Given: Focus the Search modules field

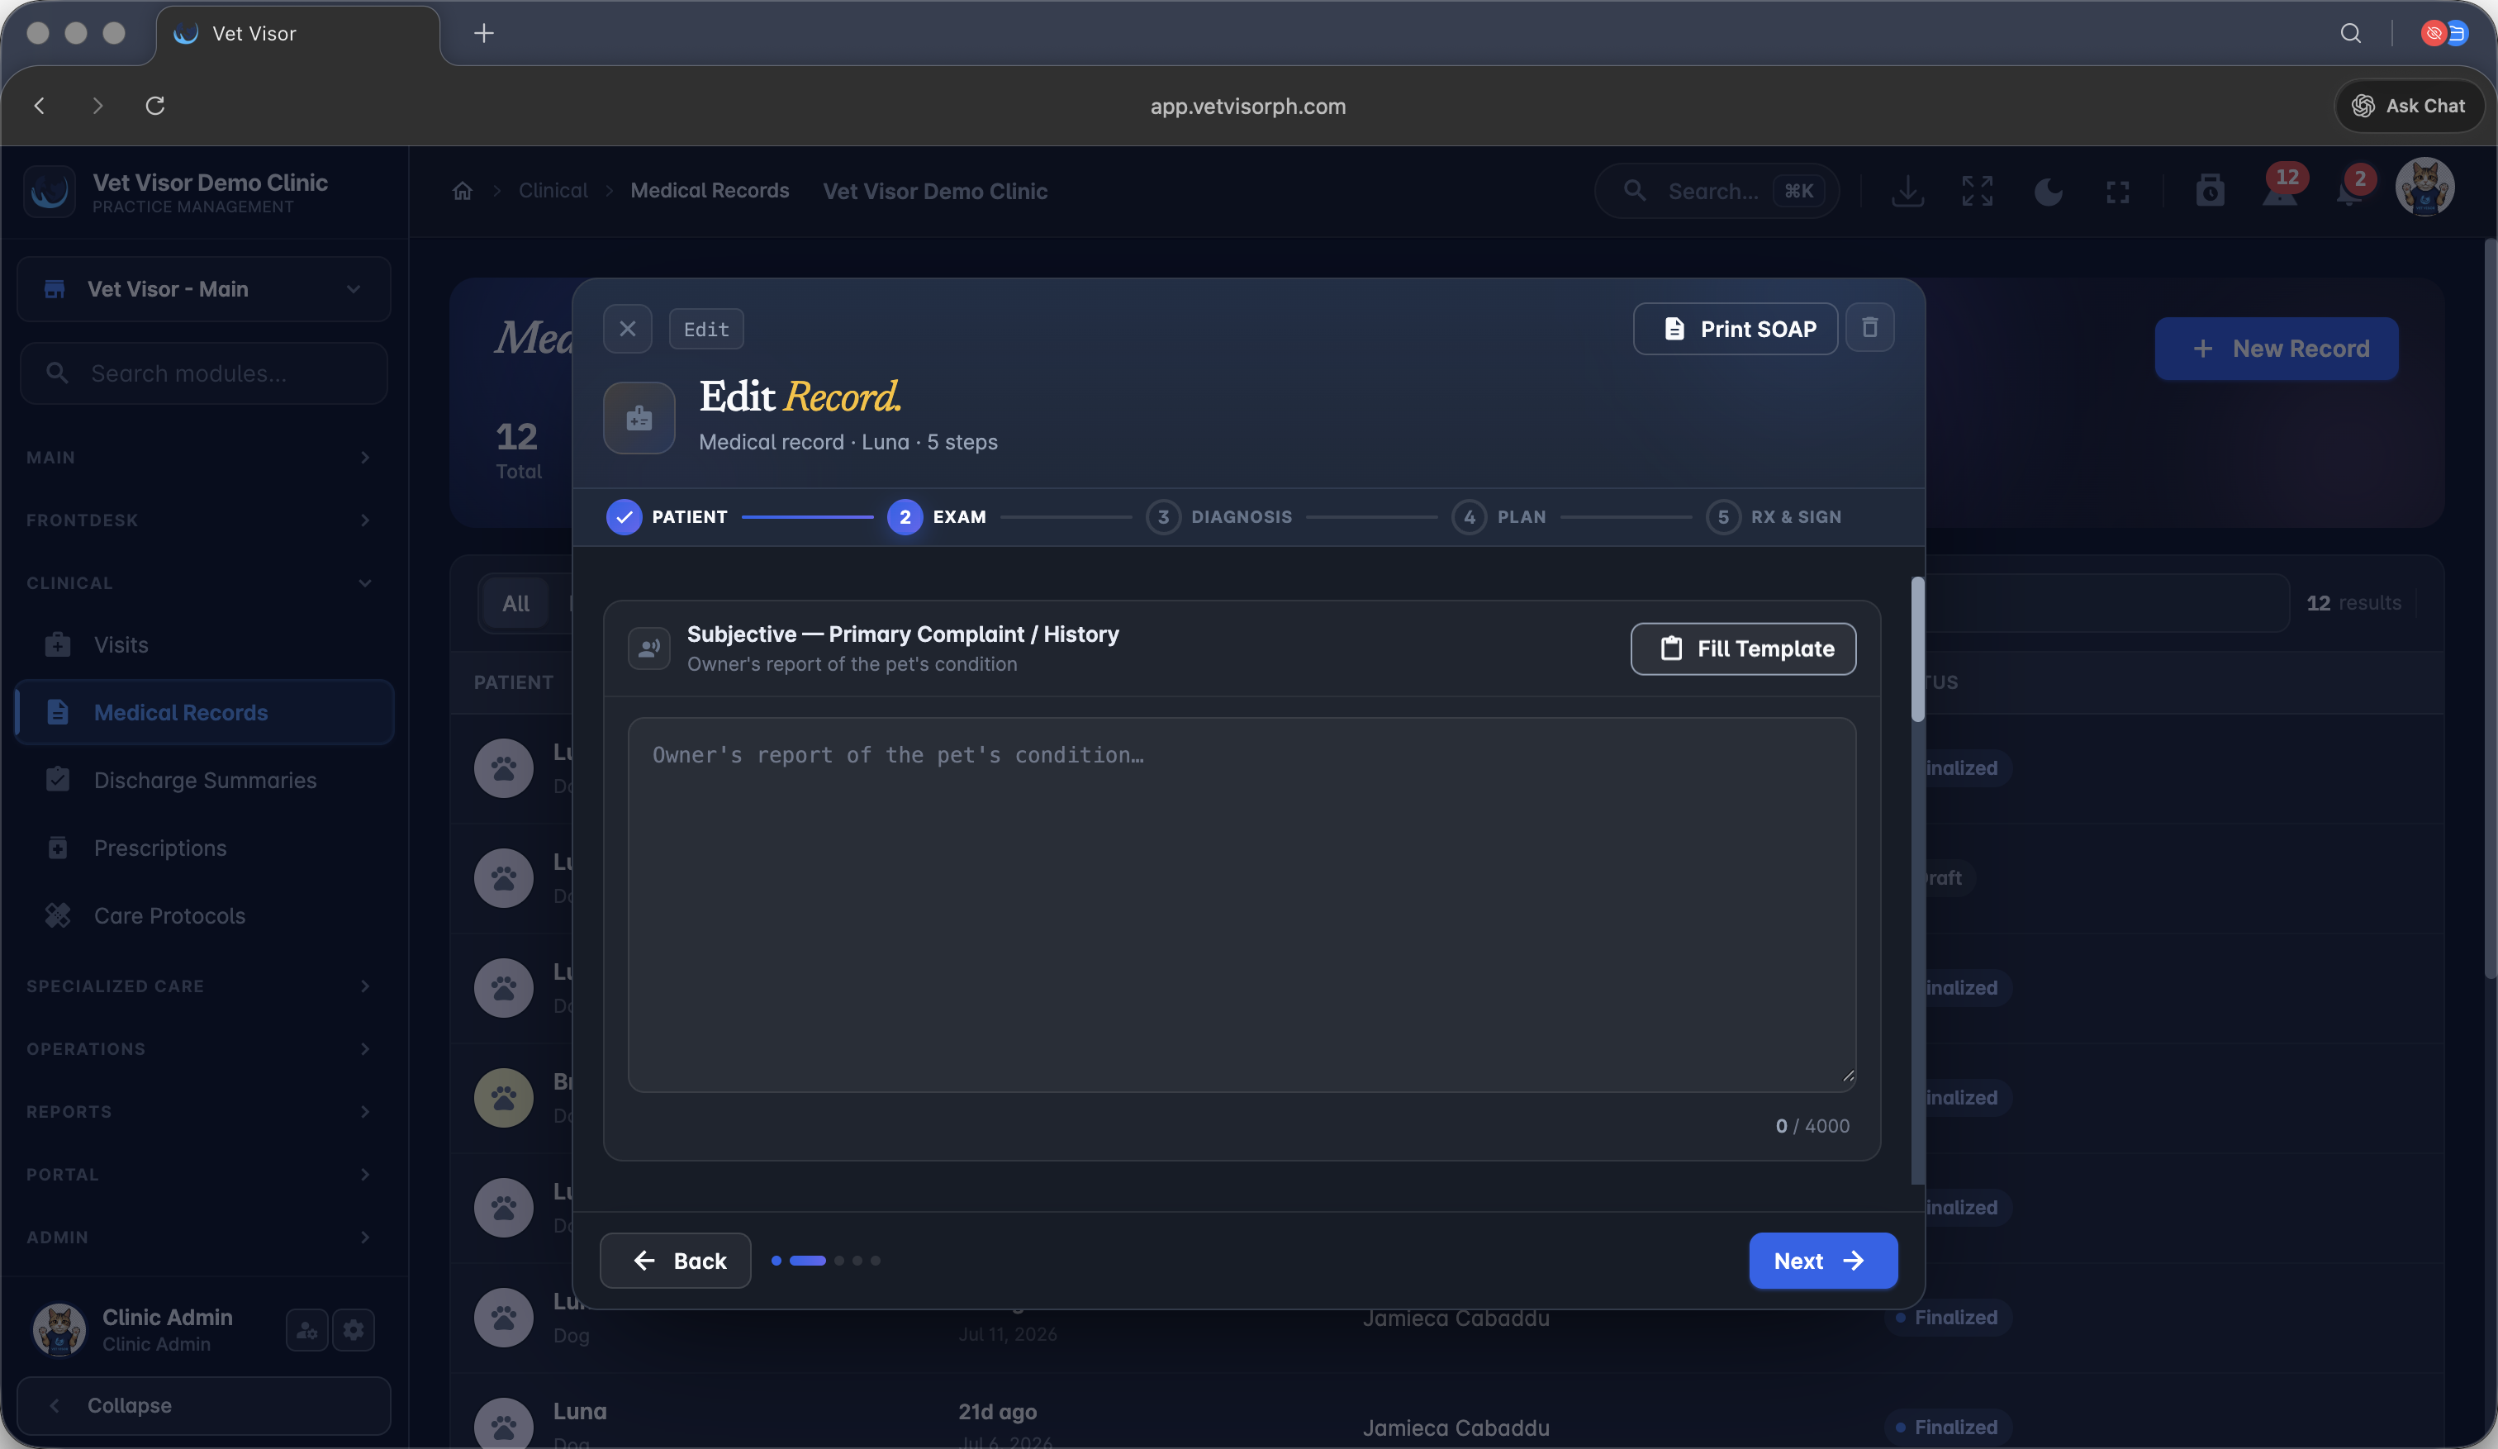Looking at the screenshot, I should (204, 373).
